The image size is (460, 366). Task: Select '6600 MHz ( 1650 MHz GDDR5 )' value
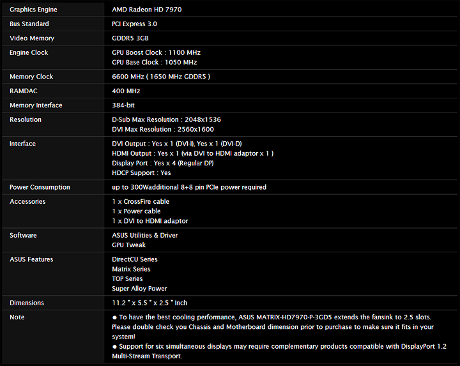click(161, 77)
